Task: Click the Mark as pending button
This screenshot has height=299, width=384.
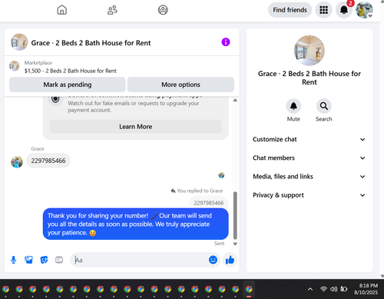Action: pyautogui.click(x=68, y=85)
